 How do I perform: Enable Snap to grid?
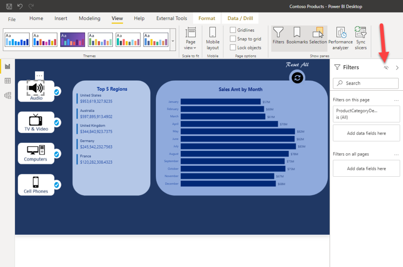pos(233,39)
